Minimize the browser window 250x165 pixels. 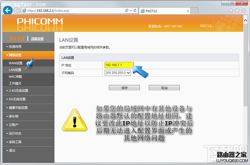pyautogui.click(x=225, y=3)
